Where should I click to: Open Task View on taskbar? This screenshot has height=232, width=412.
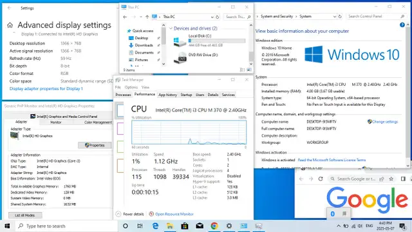point(140,226)
